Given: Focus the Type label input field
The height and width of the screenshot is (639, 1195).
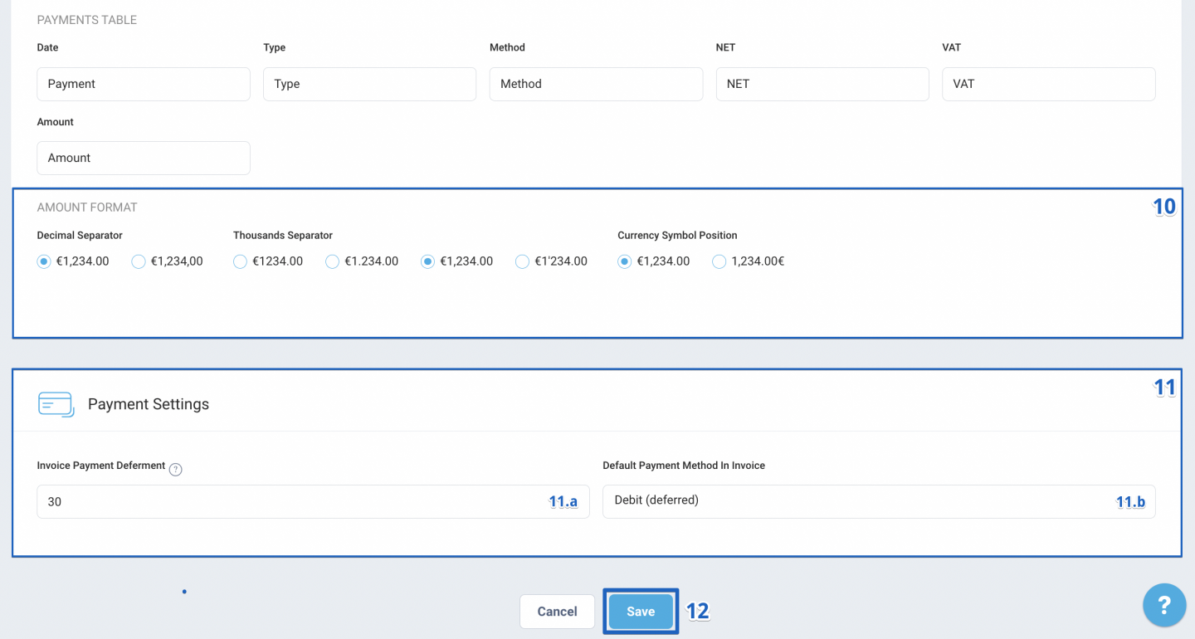Looking at the screenshot, I should 369,84.
